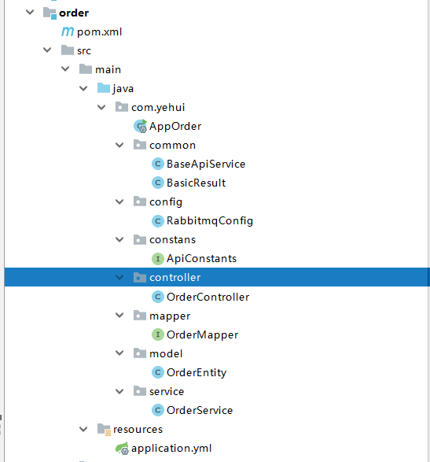The image size is (430, 462).
Task: Select the src folder label
Action: 84,50
